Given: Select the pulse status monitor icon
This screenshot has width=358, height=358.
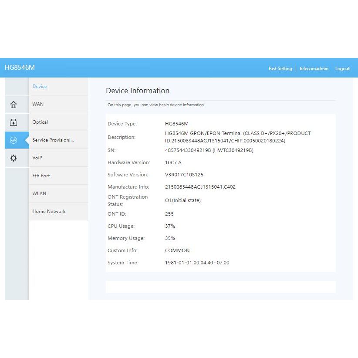Looking at the screenshot, I should 14,140.
